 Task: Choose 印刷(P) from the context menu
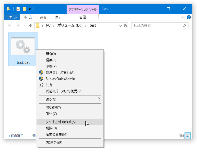click(x=70, y=66)
